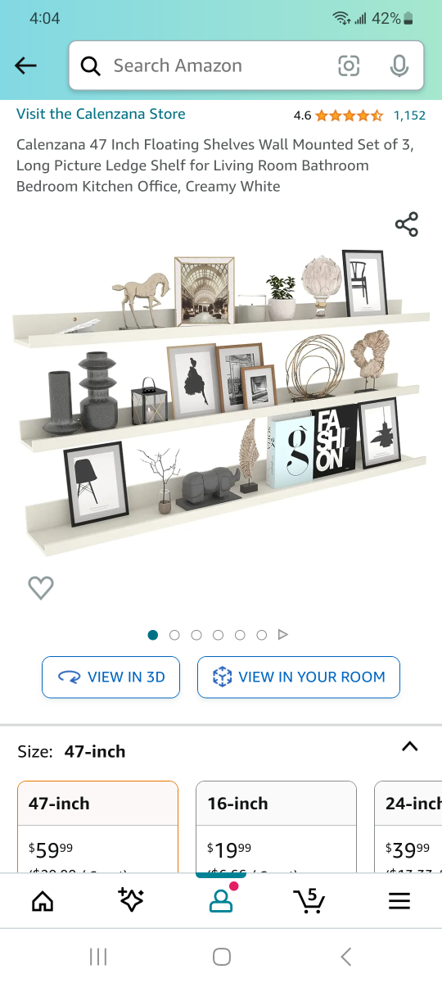Click VIEW IN YOUR ROOM button

pyautogui.click(x=299, y=677)
